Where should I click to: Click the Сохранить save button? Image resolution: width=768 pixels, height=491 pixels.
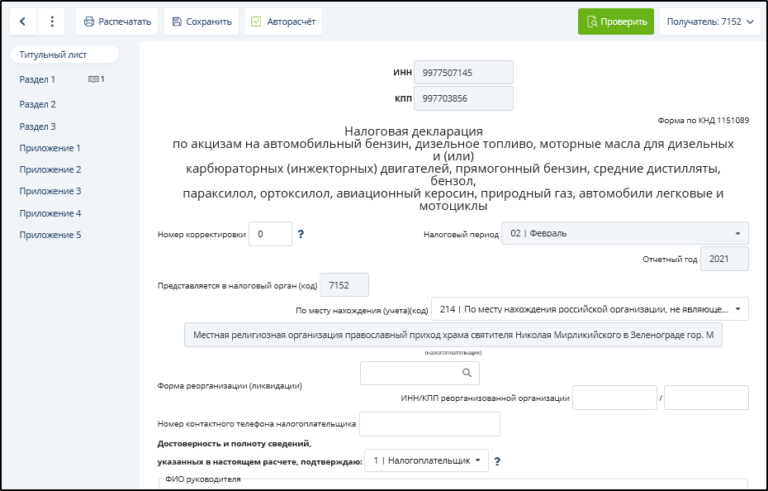[x=201, y=21]
